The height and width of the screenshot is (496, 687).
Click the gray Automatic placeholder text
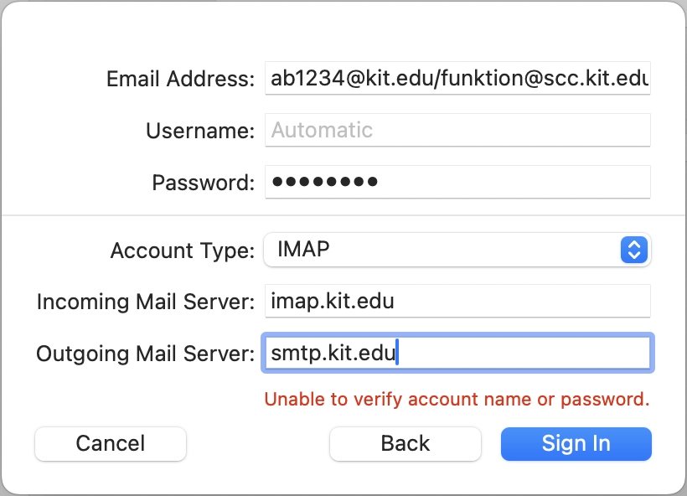point(322,131)
